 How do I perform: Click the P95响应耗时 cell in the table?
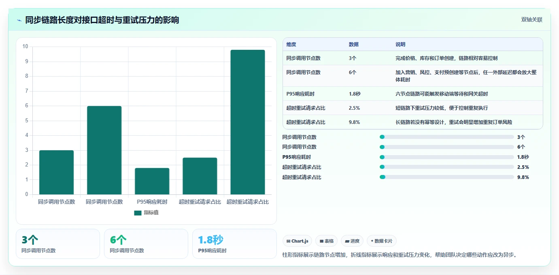(300, 94)
